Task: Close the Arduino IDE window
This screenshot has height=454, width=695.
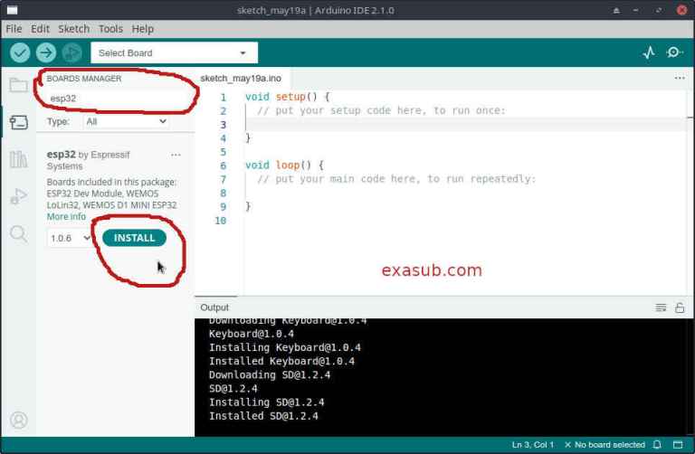Action: [x=681, y=10]
